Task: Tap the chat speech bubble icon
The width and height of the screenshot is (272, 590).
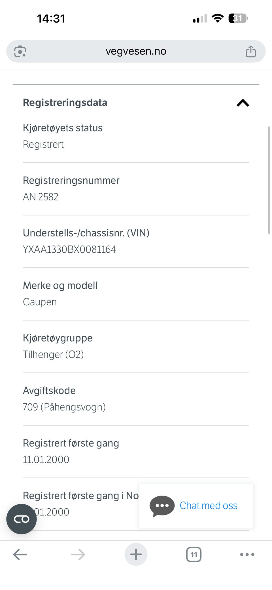Action: point(162,506)
